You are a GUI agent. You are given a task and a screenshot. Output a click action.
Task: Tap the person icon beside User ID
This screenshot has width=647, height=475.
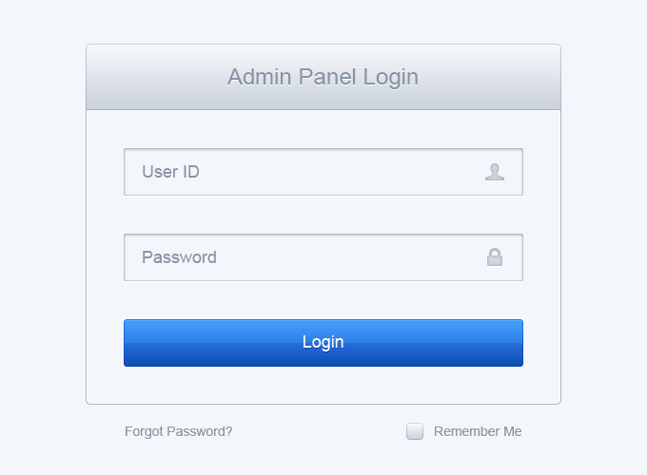coord(495,172)
